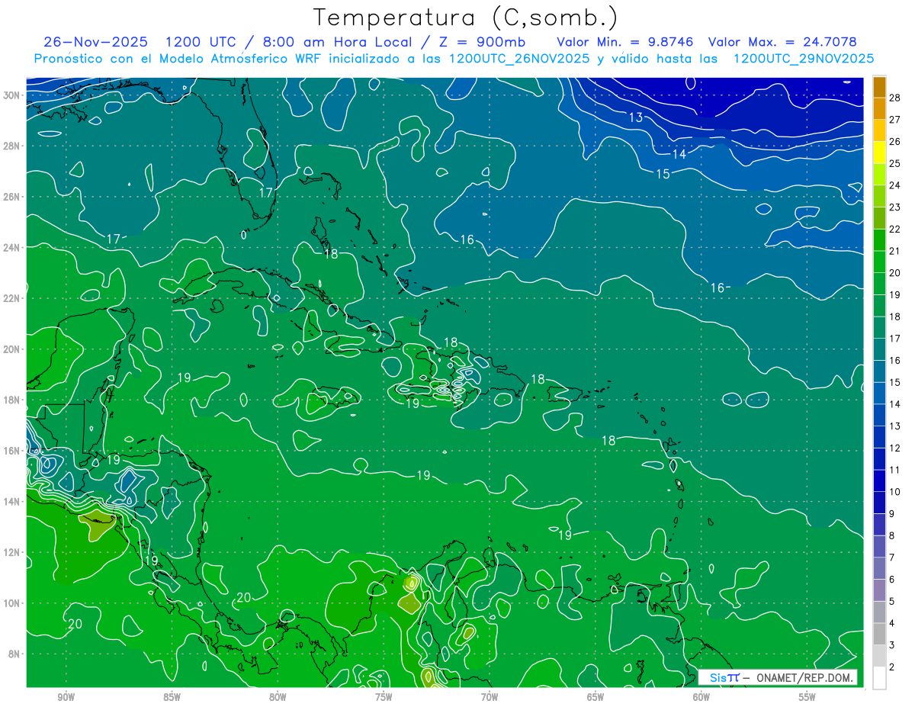Click the color scale label '11'
The height and width of the screenshot is (707, 915).
pyautogui.click(x=894, y=470)
